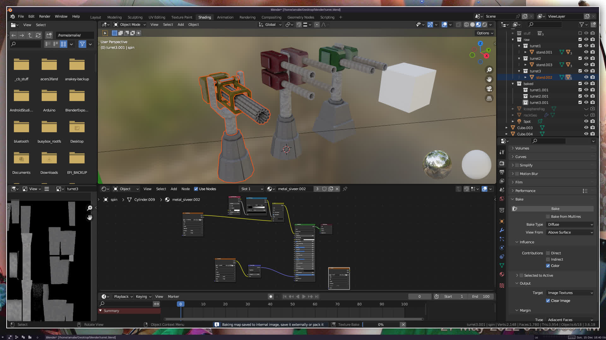
Task: Click the Bake button
Action: (x=555, y=209)
